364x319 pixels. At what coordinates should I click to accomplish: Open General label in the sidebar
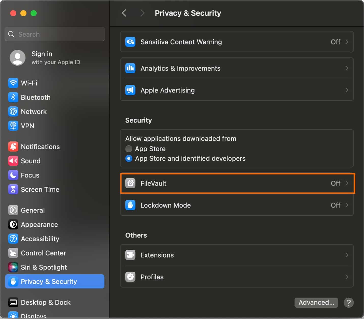click(33, 210)
